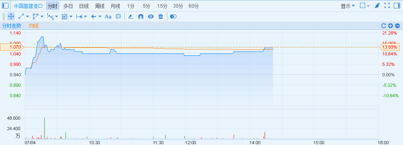Viewport: 403px width, 145px height.
Task: Toggle the left sidebar panel icon
Action: coord(5,6)
